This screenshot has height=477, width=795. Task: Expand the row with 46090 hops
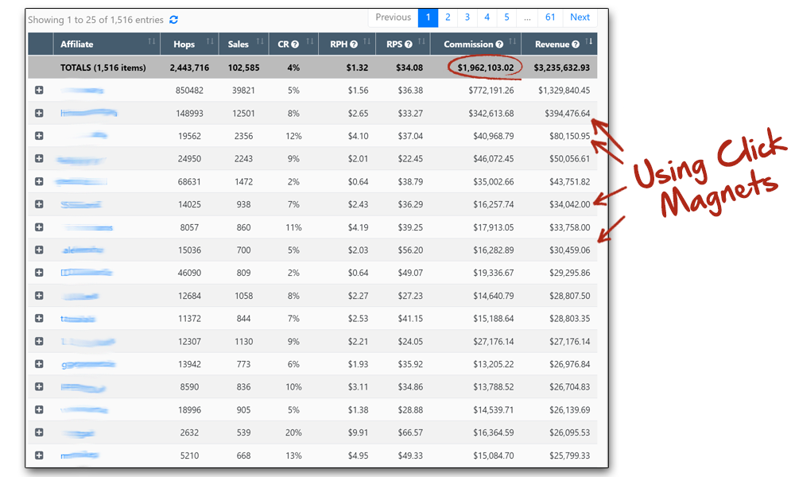[x=39, y=273]
